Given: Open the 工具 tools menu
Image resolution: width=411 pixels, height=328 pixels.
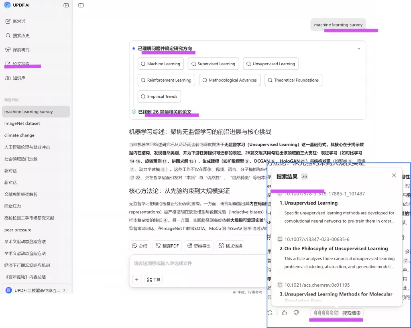Looking at the screenshot, I should pyautogui.click(x=153, y=280).
